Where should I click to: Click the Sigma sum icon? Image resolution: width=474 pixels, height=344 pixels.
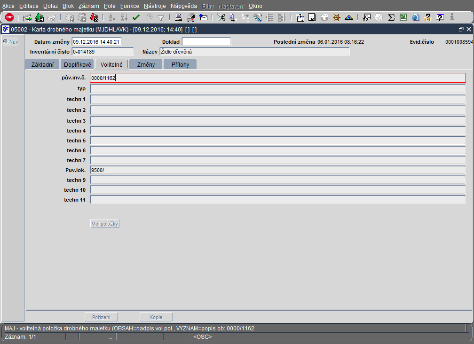click(x=391, y=17)
